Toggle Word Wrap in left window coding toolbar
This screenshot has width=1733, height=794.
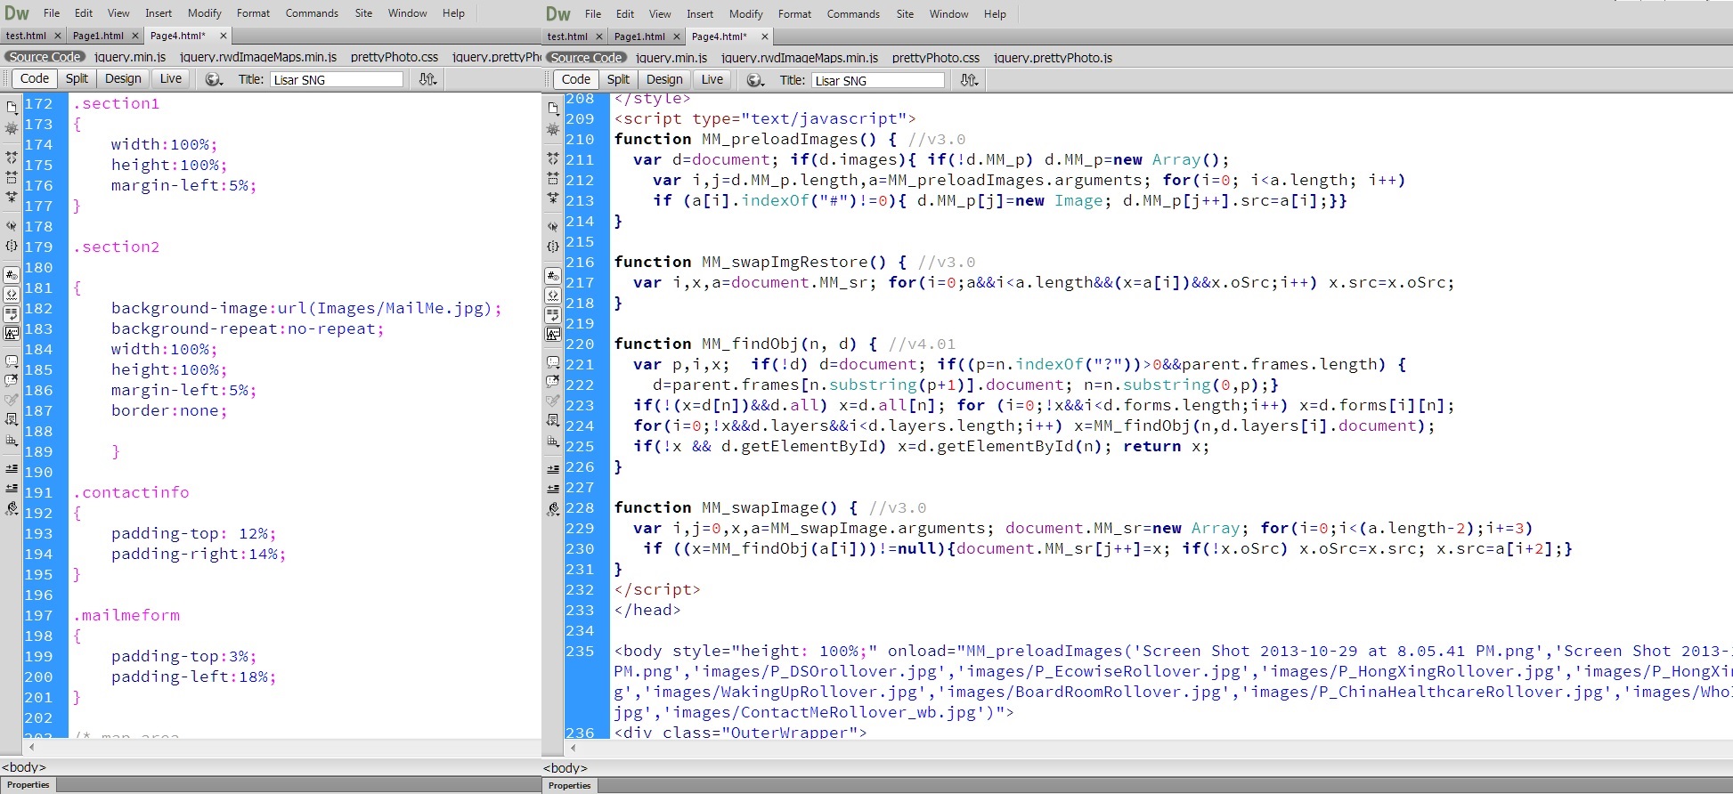coord(12,314)
